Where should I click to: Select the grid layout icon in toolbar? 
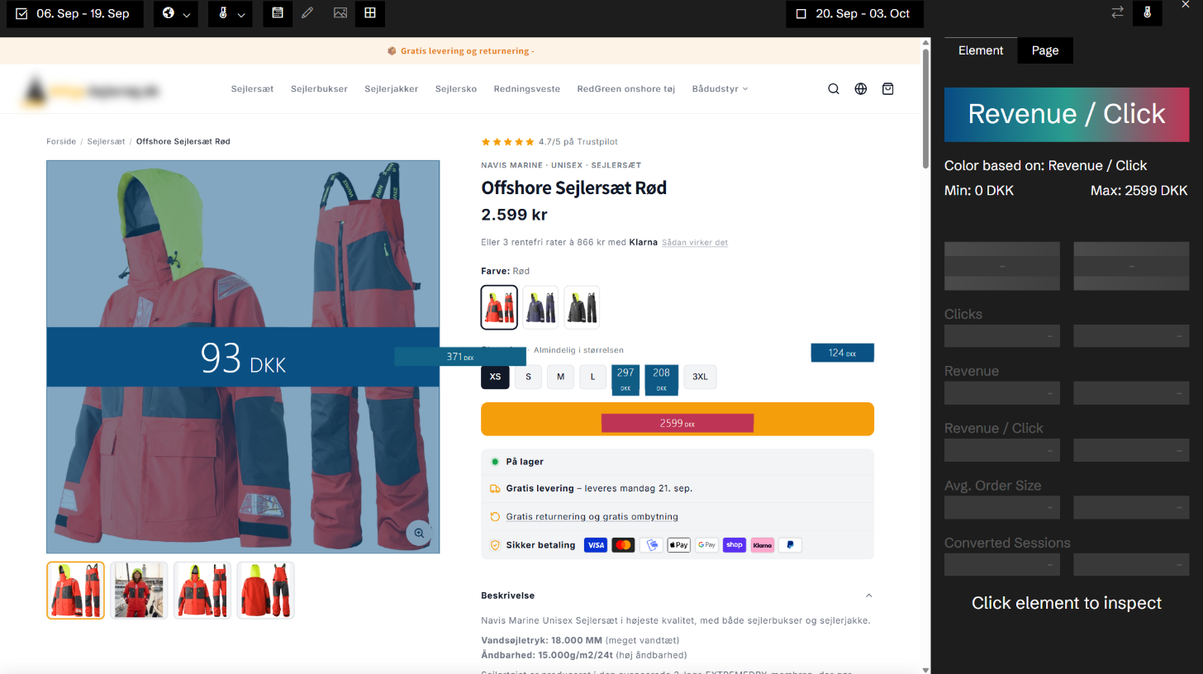pos(370,13)
